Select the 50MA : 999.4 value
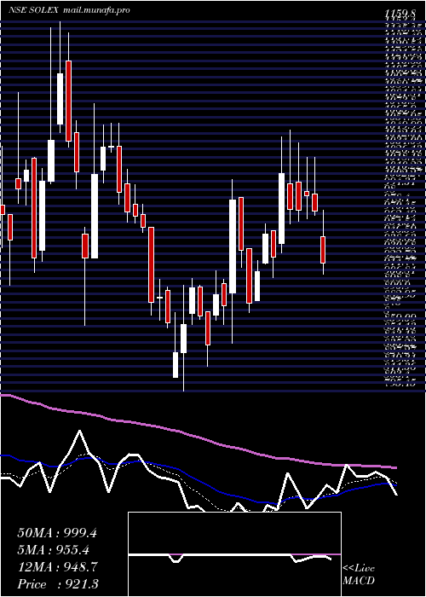Viewport: 426px width, 597px height. (57, 533)
